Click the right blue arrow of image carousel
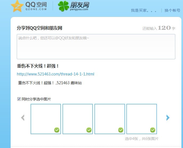 click(168, 117)
